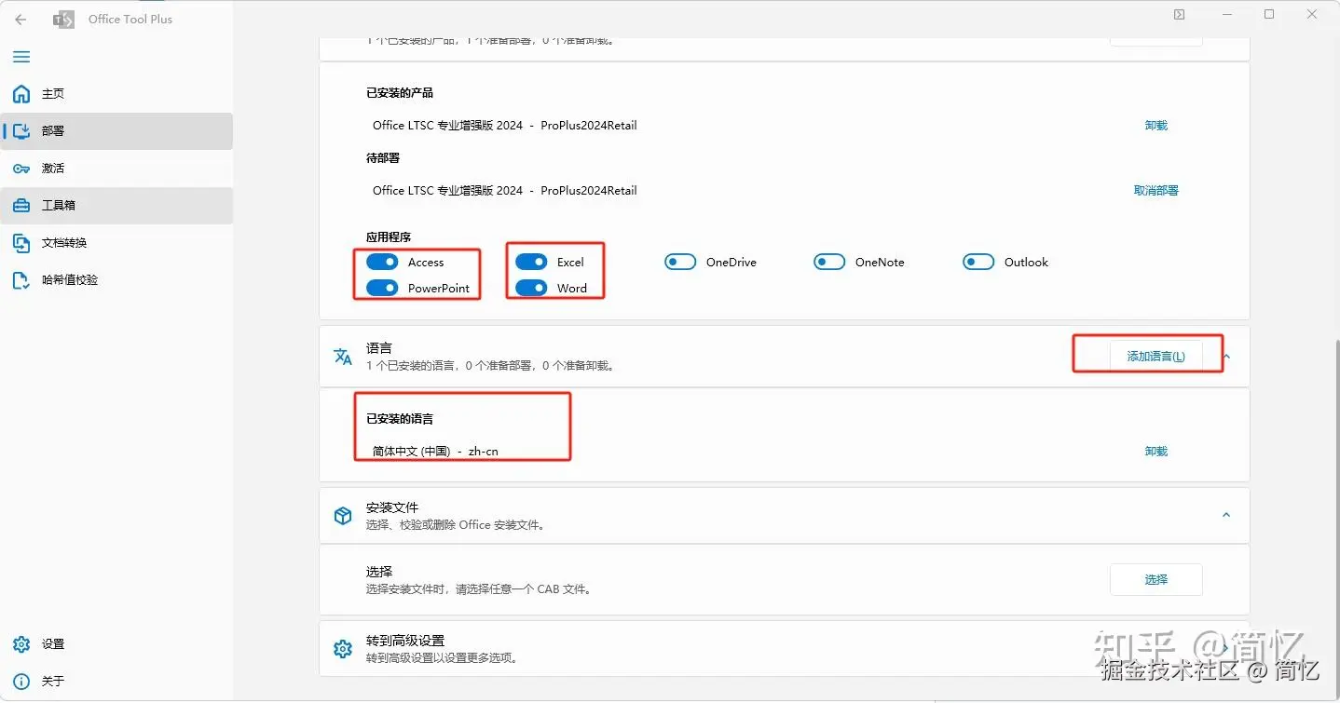
Task: Click installed product Office LTSC 专业增强版 2024 row
Action: click(504, 126)
